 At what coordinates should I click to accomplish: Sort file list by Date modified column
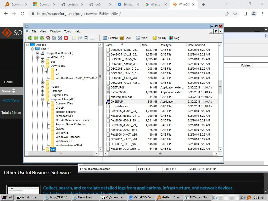click(202, 45)
